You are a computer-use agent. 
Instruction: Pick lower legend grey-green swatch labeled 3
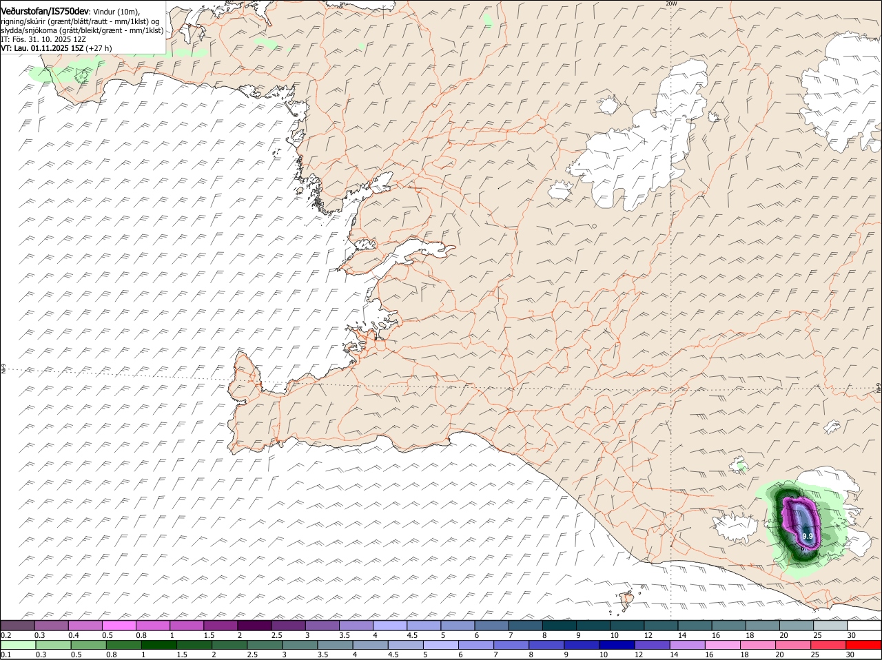coord(299,644)
